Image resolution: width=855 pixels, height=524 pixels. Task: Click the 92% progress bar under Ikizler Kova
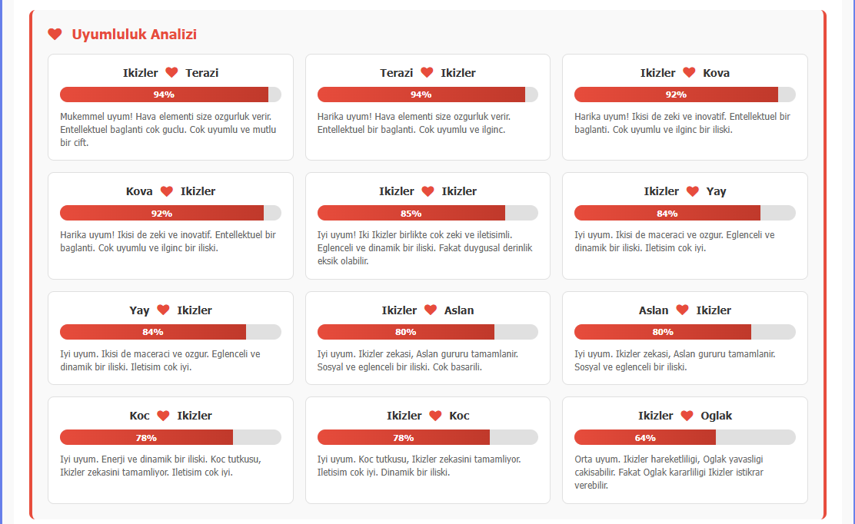pyautogui.click(x=684, y=94)
